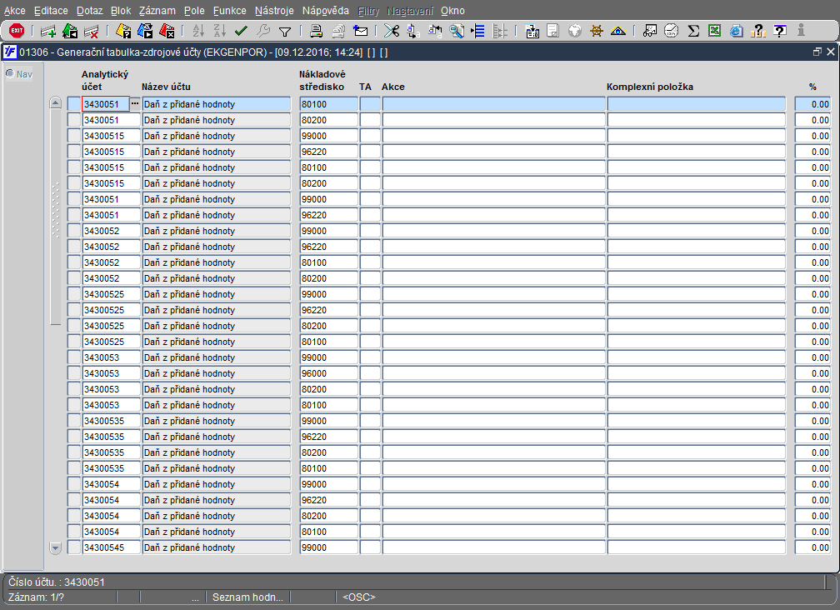Open the Pole menu
Image resolution: width=840 pixels, height=610 pixels.
(x=194, y=11)
